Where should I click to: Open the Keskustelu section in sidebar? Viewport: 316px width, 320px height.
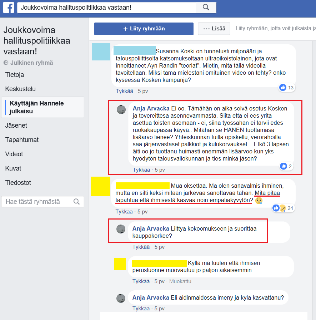[20, 89]
